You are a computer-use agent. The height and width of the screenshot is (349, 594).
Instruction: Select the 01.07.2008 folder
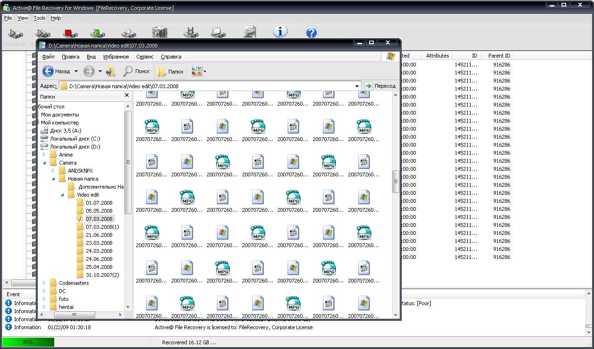point(99,203)
